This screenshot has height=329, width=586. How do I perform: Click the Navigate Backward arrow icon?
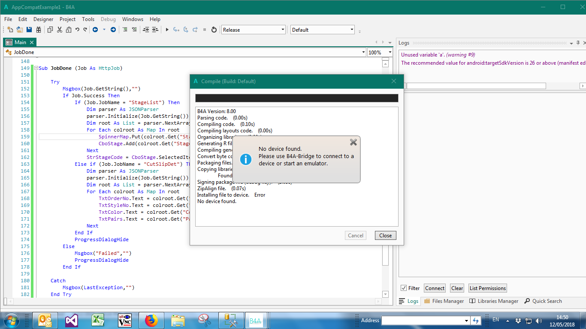pos(95,30)
